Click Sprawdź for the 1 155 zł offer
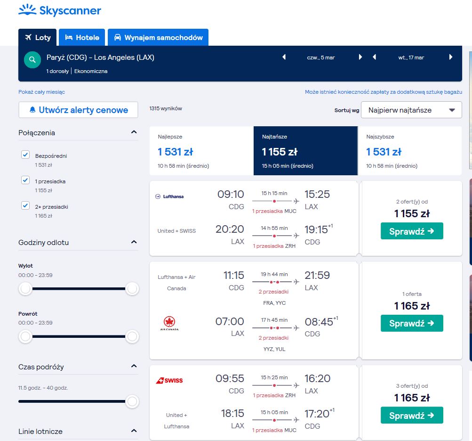 [x=412, y=231]
